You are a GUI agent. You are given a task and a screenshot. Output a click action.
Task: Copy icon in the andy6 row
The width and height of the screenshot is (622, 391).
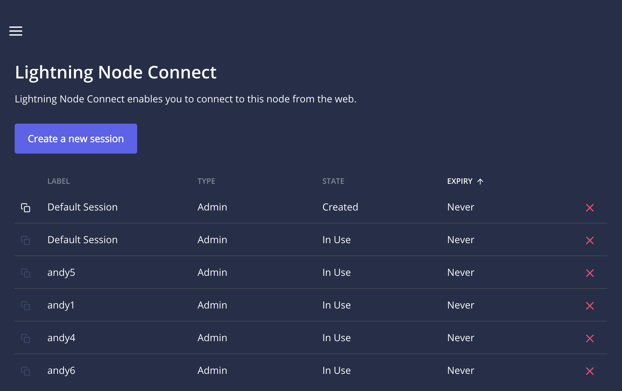point(26,371)
